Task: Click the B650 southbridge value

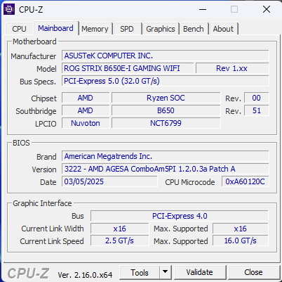Action: pyautogui.click(x=166, y=110)
